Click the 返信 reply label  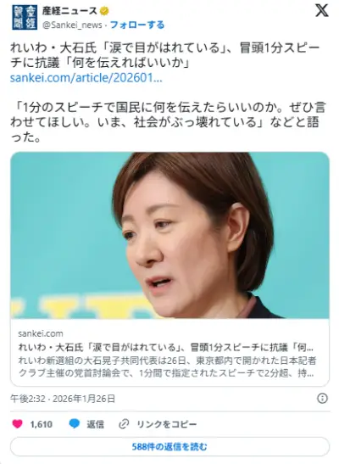(x=95, y=424)
